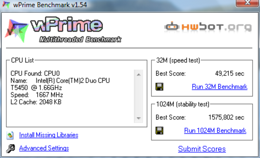Open Install Missing Libraries link

coord(48,135)
